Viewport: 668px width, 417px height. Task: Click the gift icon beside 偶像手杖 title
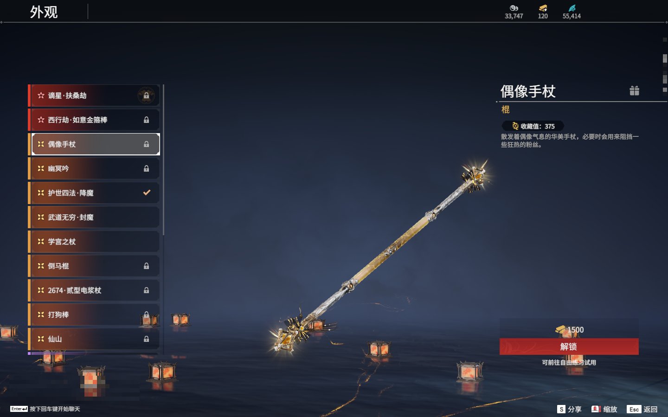click(634, 90)
